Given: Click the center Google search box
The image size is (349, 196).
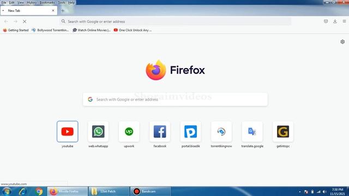Looking at the screenshot, I should coord(175,99).
